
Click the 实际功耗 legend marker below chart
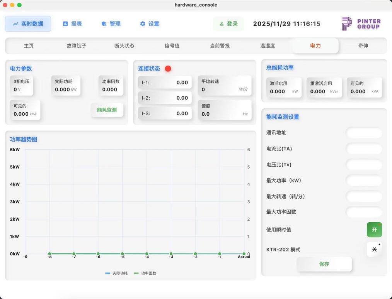(x=108, y=273)
